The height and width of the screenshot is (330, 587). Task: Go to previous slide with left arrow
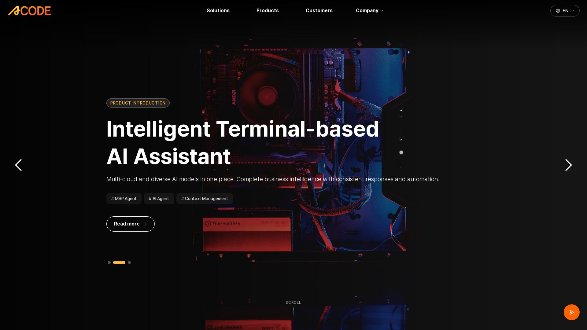18,165
